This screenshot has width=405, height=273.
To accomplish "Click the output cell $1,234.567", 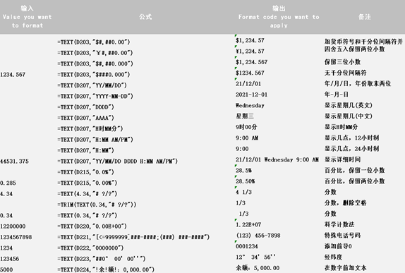I will click(252, 62).
